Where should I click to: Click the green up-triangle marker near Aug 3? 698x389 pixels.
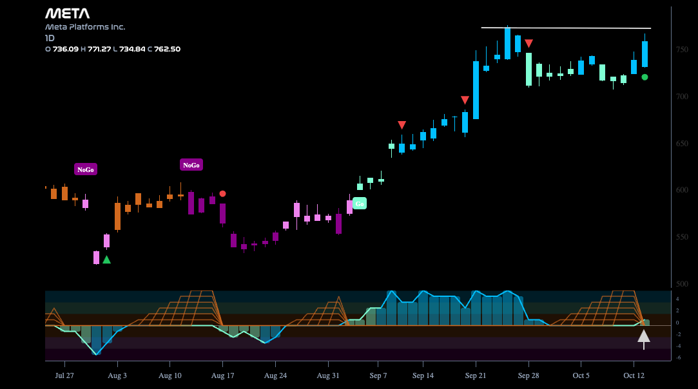tap(106, 260)
